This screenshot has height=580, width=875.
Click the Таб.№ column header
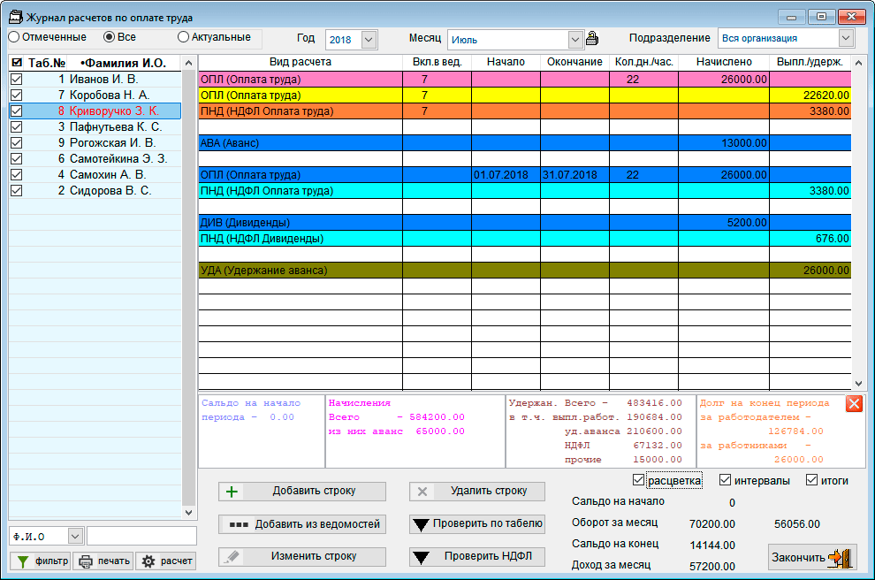point(47,63)
